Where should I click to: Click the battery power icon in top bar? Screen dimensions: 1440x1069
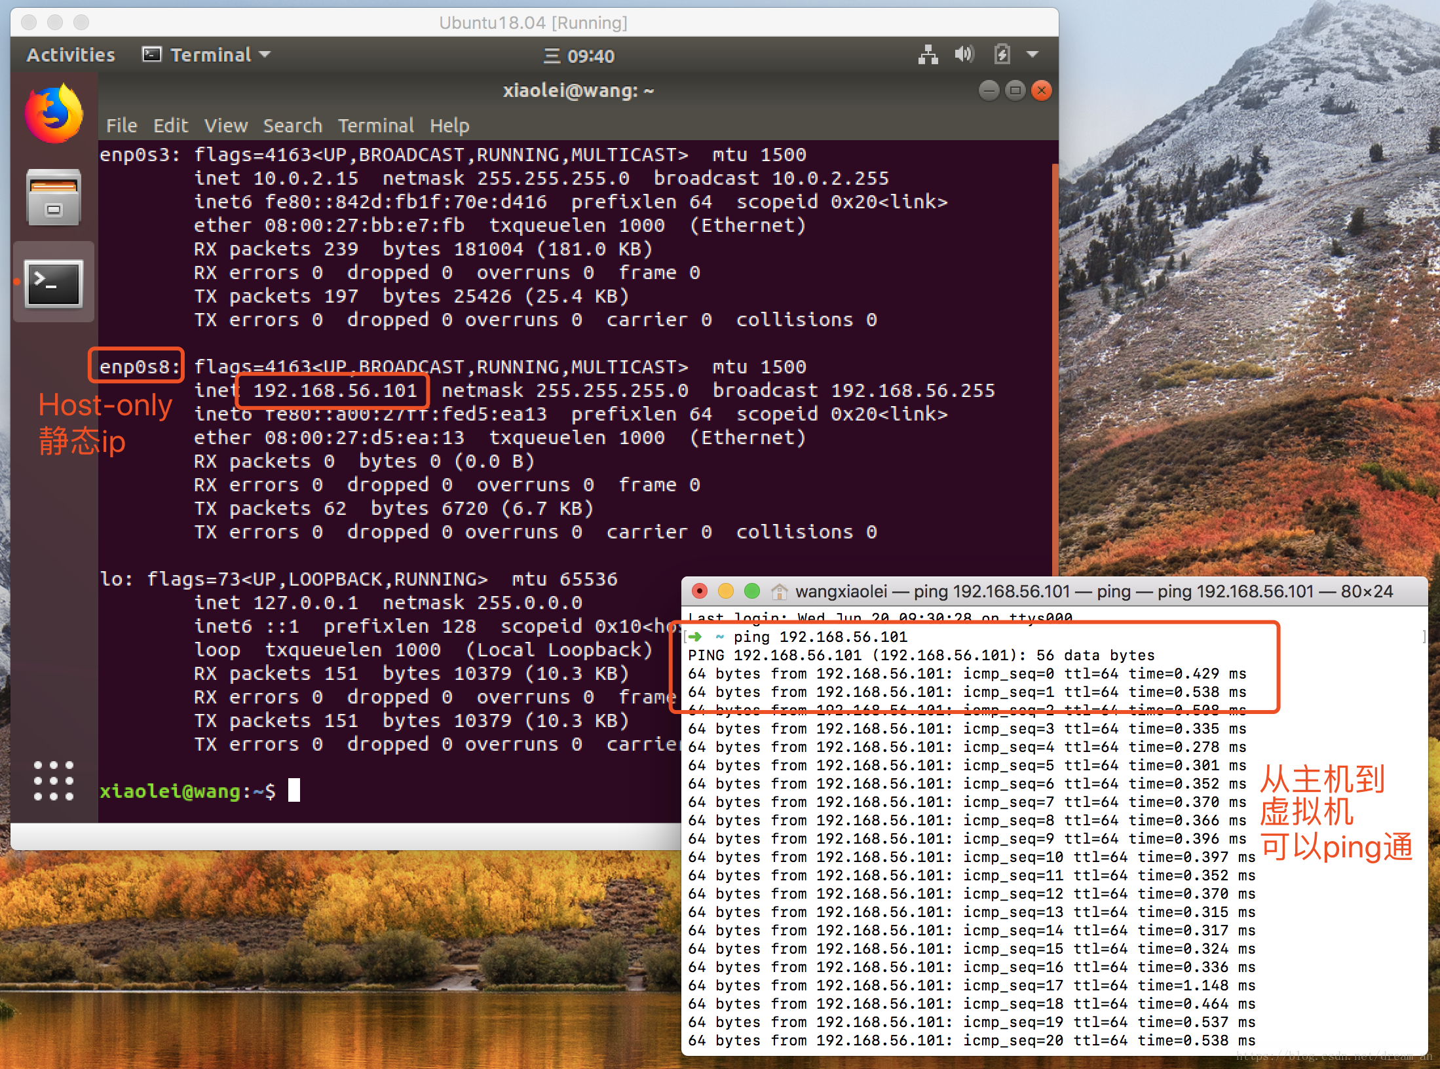tap(1002, 54)
